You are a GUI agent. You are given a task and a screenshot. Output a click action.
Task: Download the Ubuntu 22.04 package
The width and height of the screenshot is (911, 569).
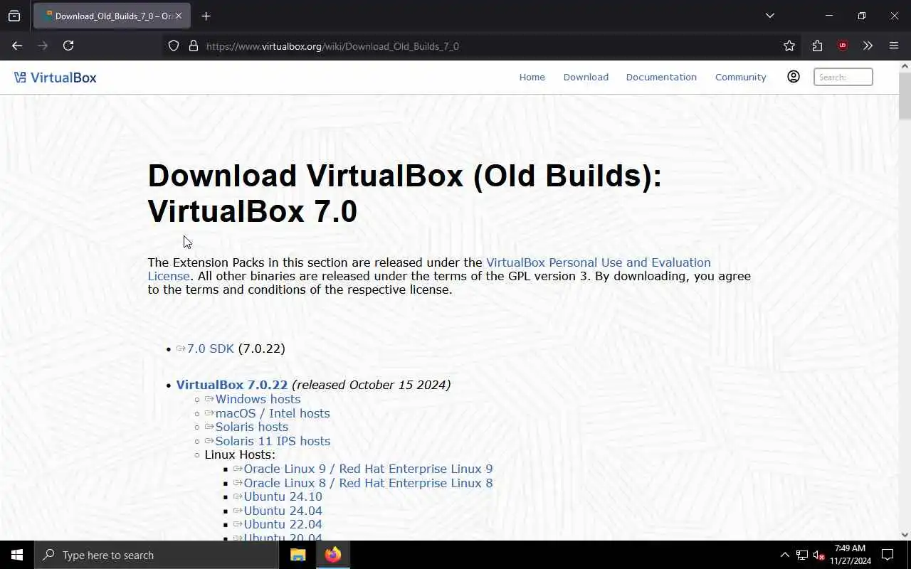(283, 524)
